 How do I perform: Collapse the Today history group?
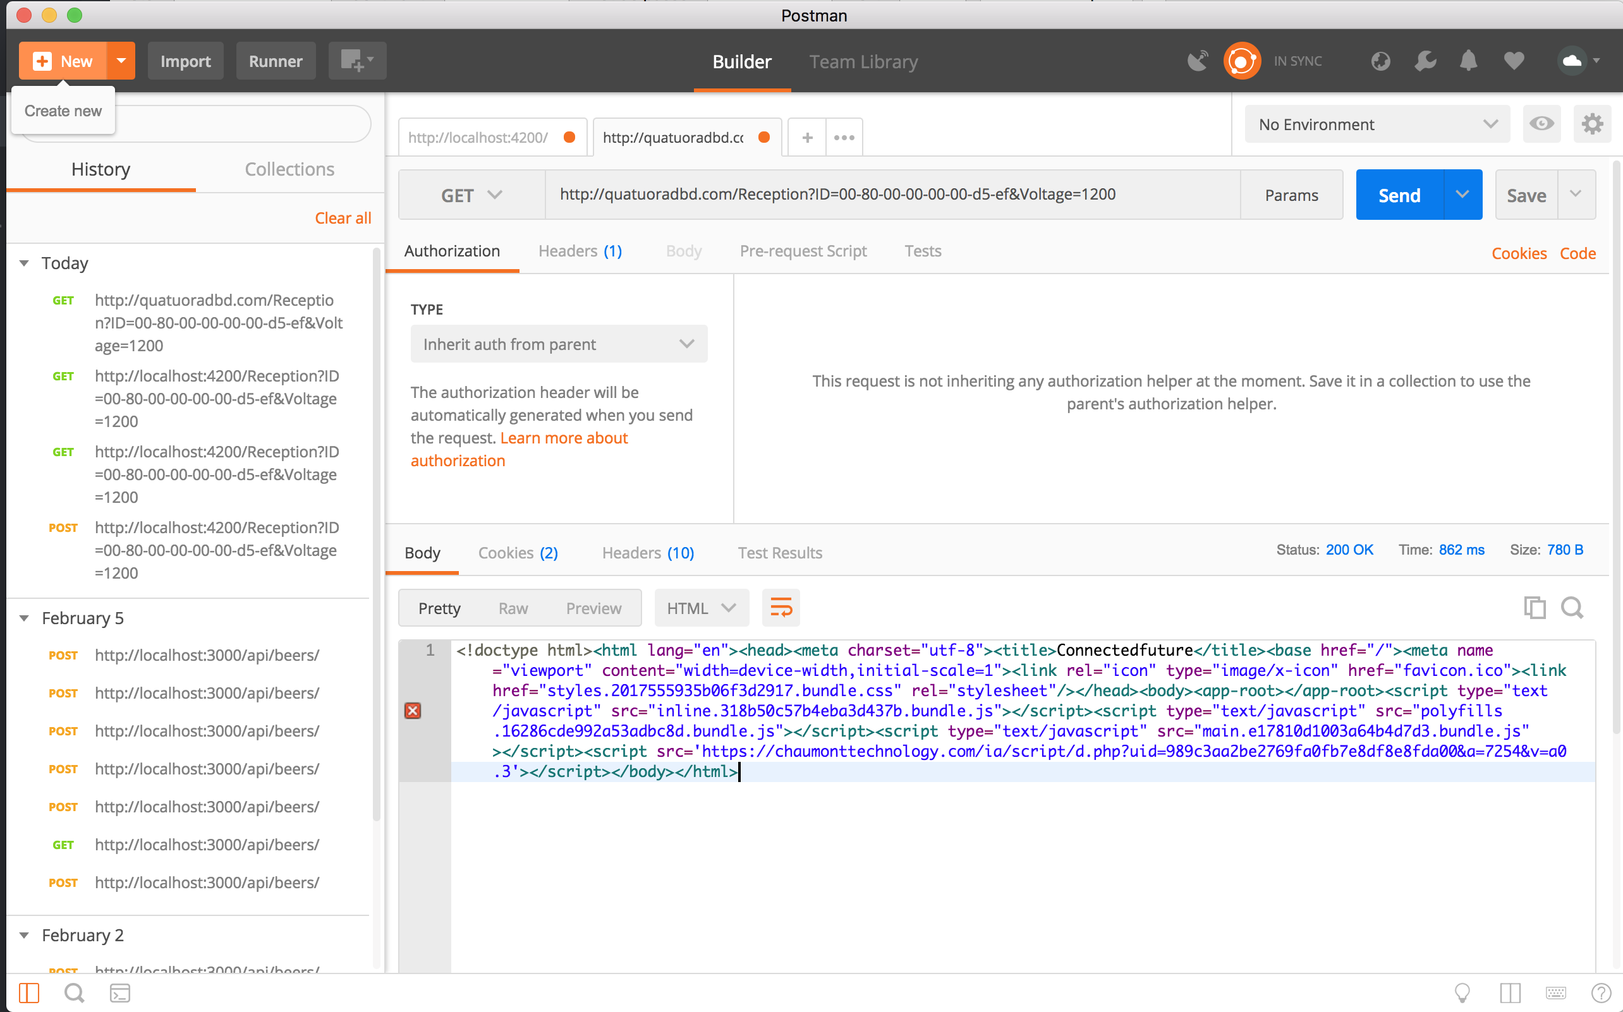(24, 263)
